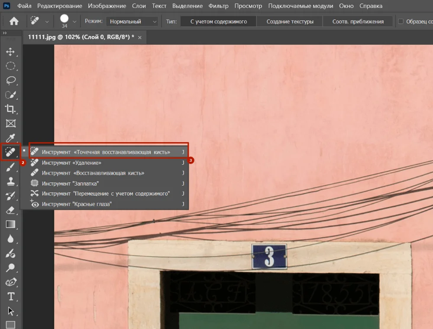Select the Eyedropper tool
Image resolution: width=433 pixels, height=329 pixels.
[x=10, y=138]
